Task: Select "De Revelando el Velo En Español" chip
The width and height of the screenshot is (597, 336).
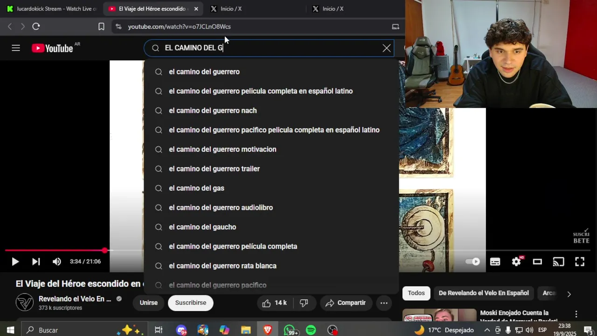Action: tap(484, 293)
